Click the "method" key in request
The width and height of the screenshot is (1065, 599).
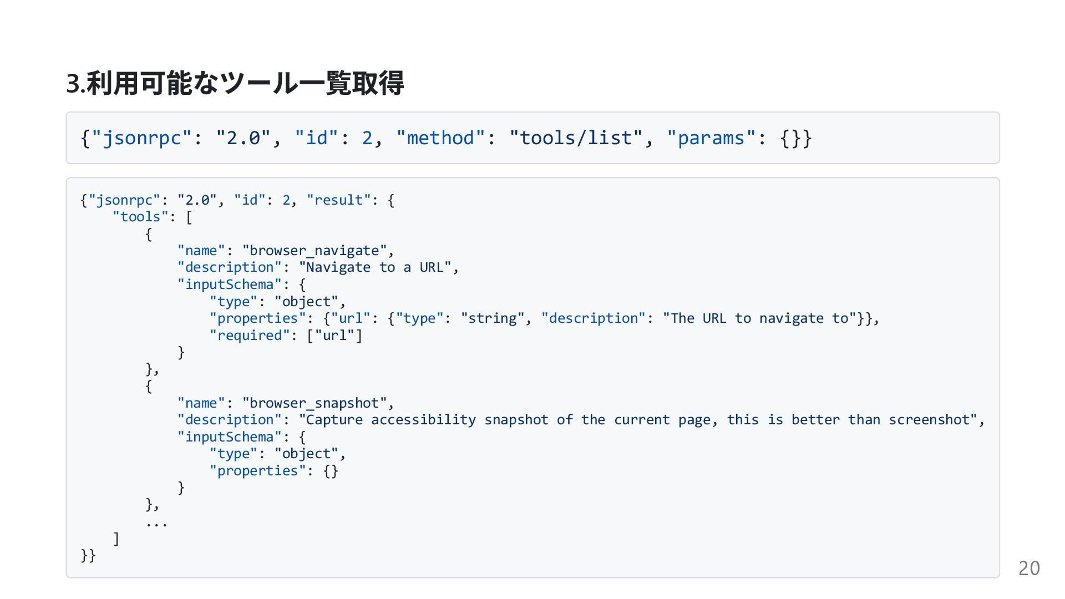tap(440, 138)
